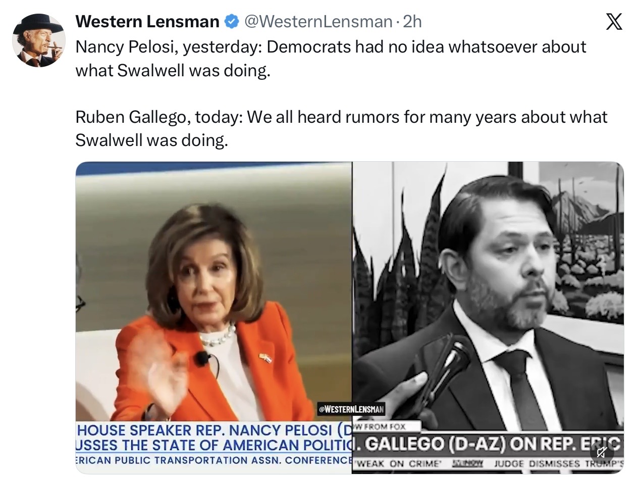Open the Western Lensman display name
This screenshot has height=481, width=639.
(147, 21)
